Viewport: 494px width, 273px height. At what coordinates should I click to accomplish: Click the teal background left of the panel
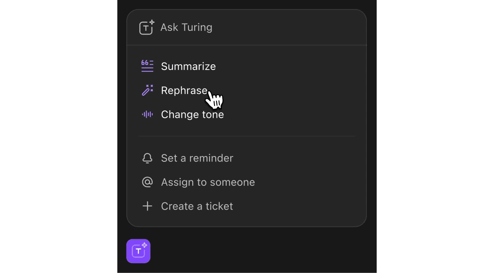click(x=58, y=136)
